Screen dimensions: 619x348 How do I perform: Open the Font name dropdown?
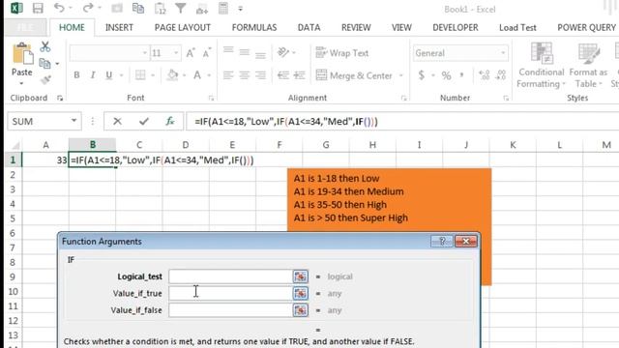tap(144, 53)
